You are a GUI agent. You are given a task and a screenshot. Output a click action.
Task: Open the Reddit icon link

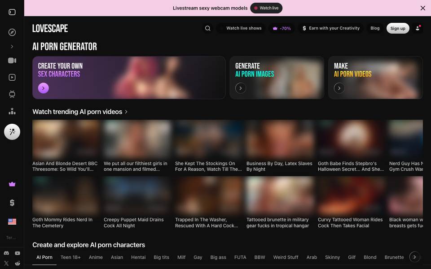tap(18, 263)
